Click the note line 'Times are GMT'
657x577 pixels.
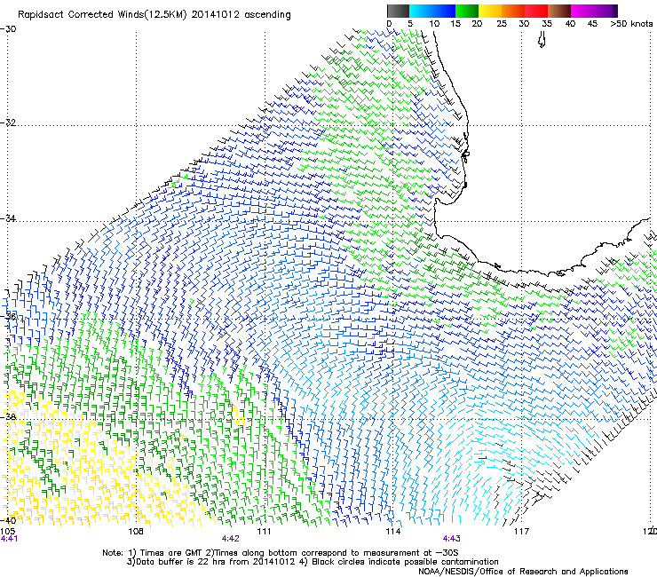coord(172,553)
